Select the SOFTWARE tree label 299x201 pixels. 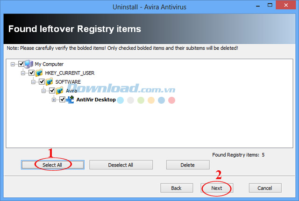[68, 82]
